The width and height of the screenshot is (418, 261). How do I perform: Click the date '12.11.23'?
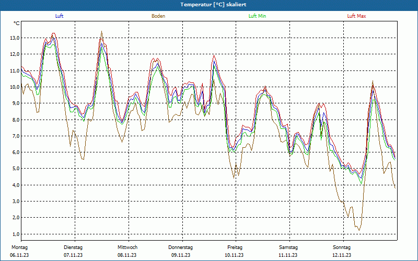[342, 255]
